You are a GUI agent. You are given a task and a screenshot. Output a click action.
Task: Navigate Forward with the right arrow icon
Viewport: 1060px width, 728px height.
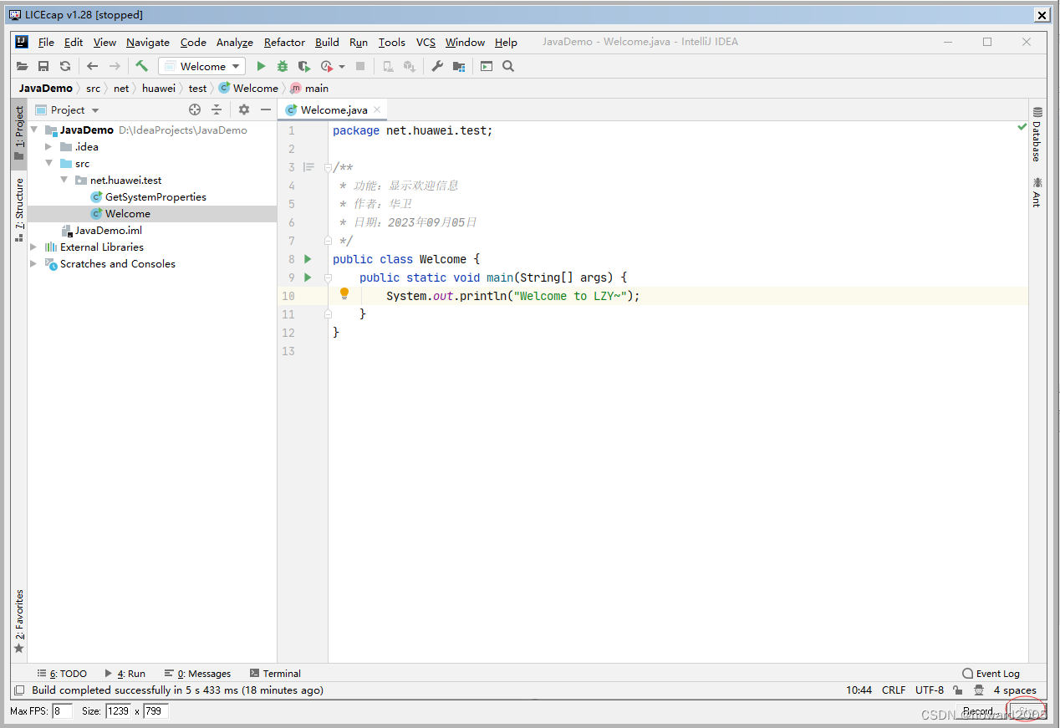[115, 66]
